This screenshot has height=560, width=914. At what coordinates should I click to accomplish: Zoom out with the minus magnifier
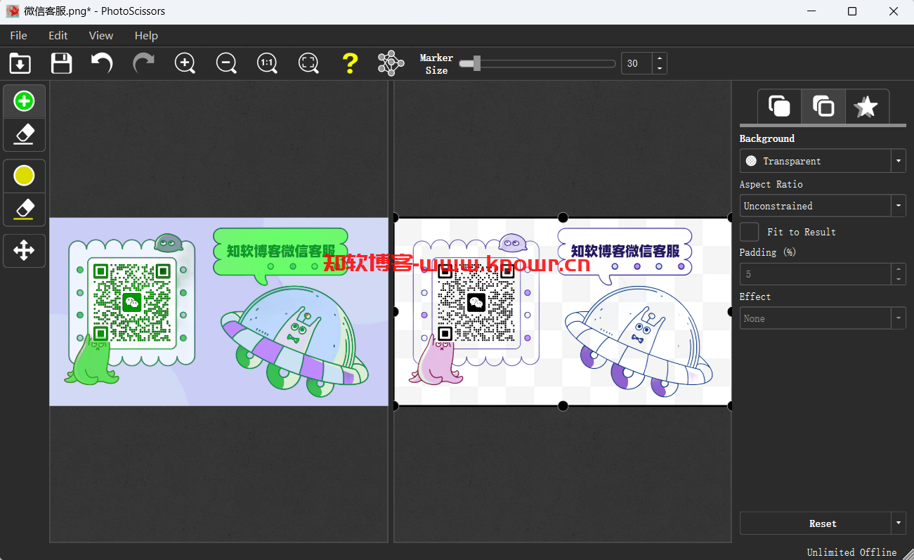[x=226, y=63]
